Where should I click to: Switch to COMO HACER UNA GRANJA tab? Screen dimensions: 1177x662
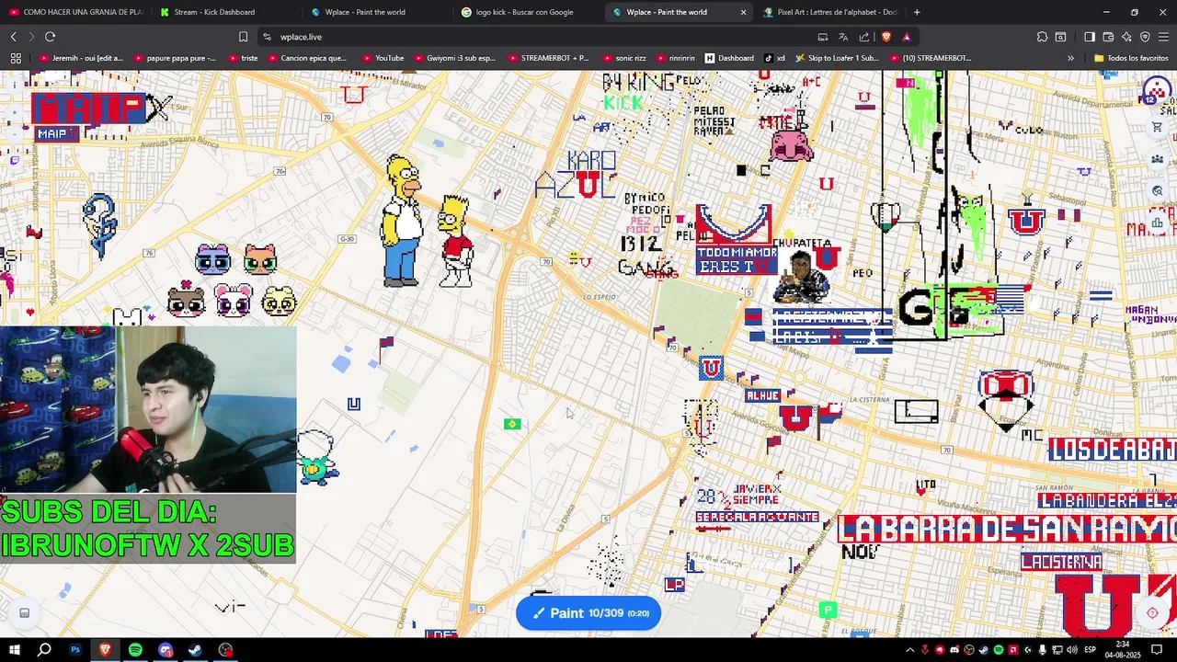click(75, 12)
